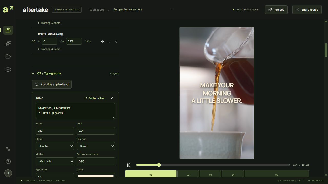The height and width of the screenshot is (184, 328).
Task: Click Replay motion for Title 1
Action: [x=95, y=98]
